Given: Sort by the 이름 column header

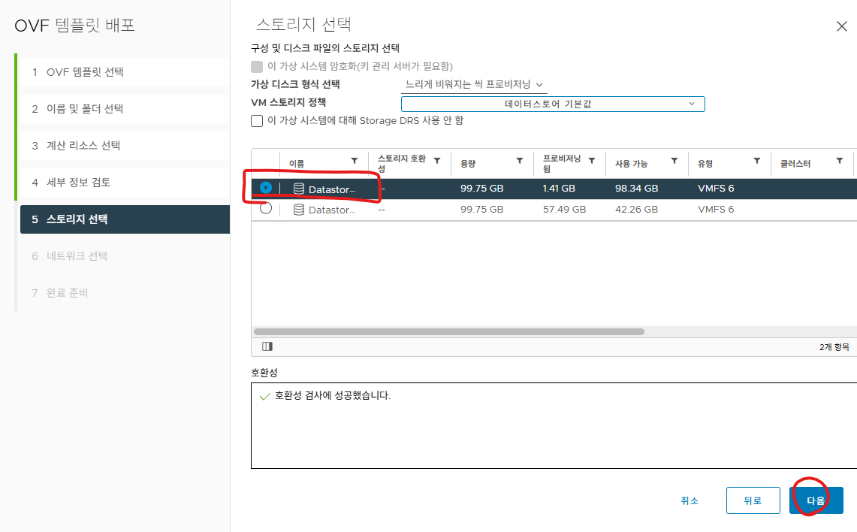Looking at the screenshot, I should click(x=297, y=164).
